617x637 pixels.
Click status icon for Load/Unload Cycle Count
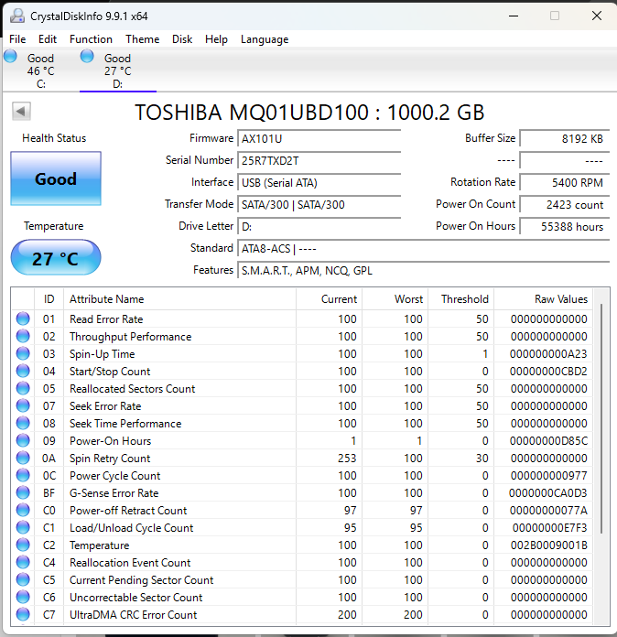click(23, 527)
